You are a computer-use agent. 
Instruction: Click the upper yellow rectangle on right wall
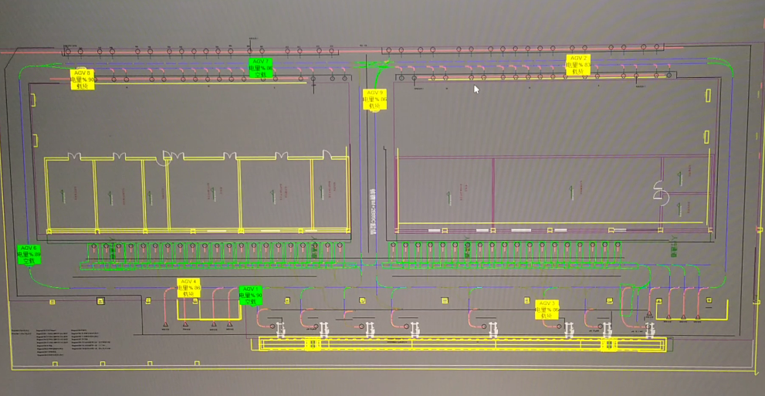point(709,96)
